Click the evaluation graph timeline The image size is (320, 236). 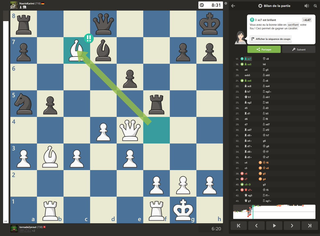(274, 212)
